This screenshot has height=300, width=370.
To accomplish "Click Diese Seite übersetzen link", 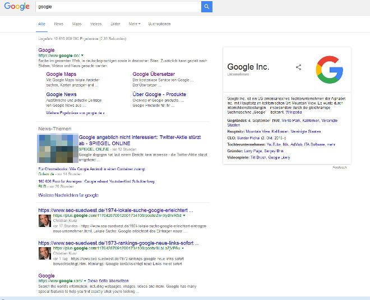I will click(108, 281).
